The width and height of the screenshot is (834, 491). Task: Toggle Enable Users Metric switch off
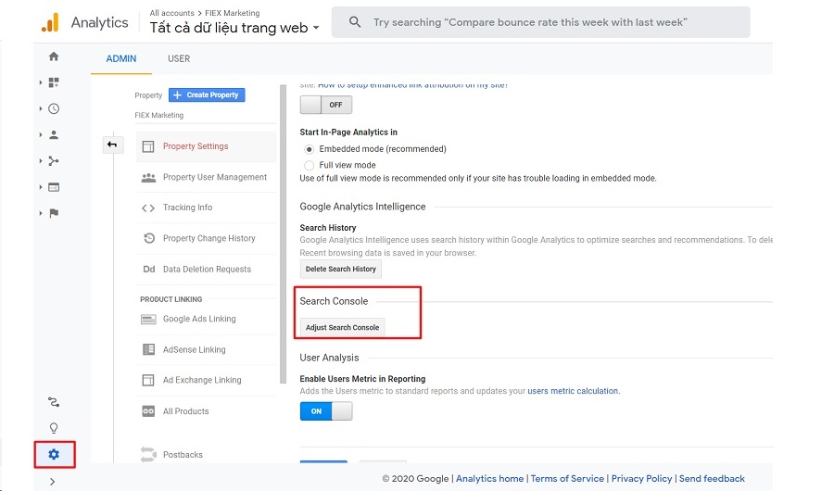pyautogui.click(x=326, y=411)
